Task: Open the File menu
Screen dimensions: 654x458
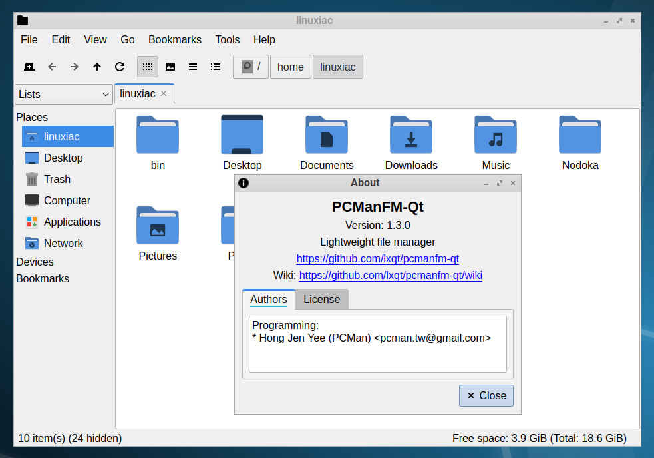Action: tap(29, 40)
